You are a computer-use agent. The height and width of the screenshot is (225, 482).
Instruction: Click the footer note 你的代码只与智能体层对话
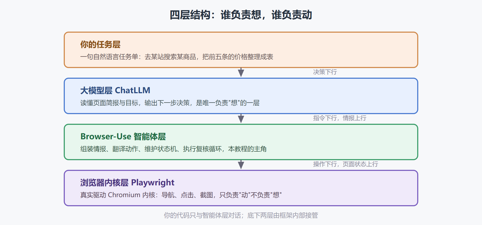[x=241, y=215]
